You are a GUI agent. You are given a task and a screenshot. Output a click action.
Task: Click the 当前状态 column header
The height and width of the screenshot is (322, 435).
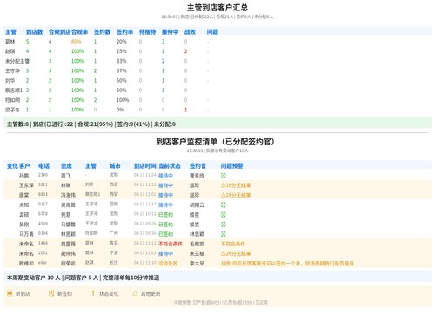(x=170, y=166)
